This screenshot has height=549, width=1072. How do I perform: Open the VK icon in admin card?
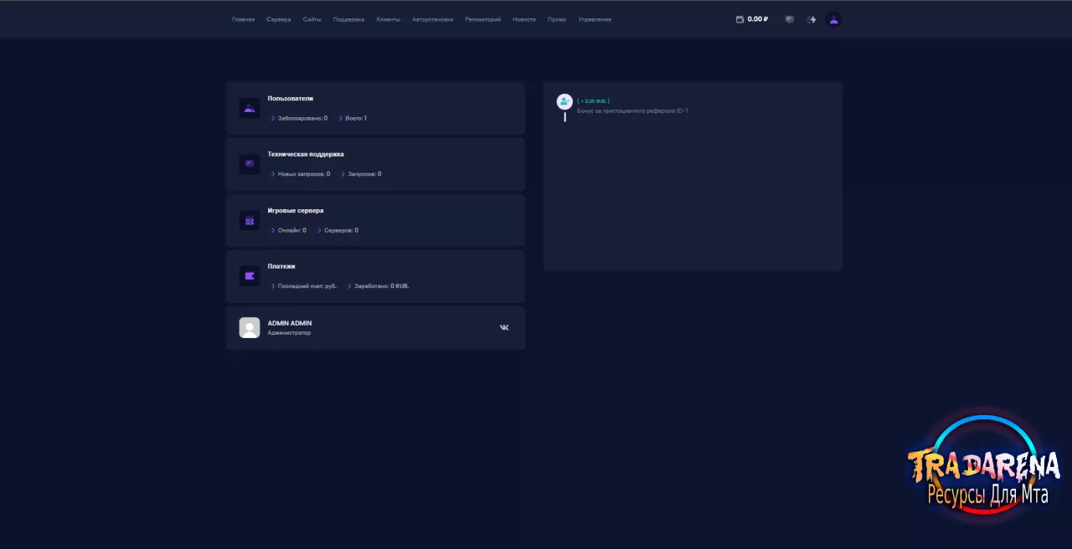(504, 327)
